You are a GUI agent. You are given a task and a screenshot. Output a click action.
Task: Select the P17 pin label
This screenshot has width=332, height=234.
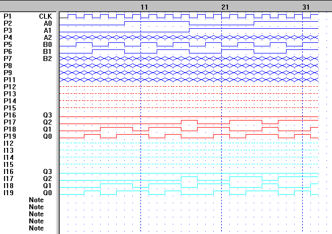pyautogui.click(x=10, y=122)
